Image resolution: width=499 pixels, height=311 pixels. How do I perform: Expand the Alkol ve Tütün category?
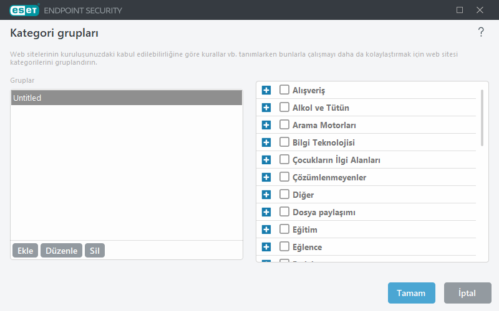pos(266,108)
